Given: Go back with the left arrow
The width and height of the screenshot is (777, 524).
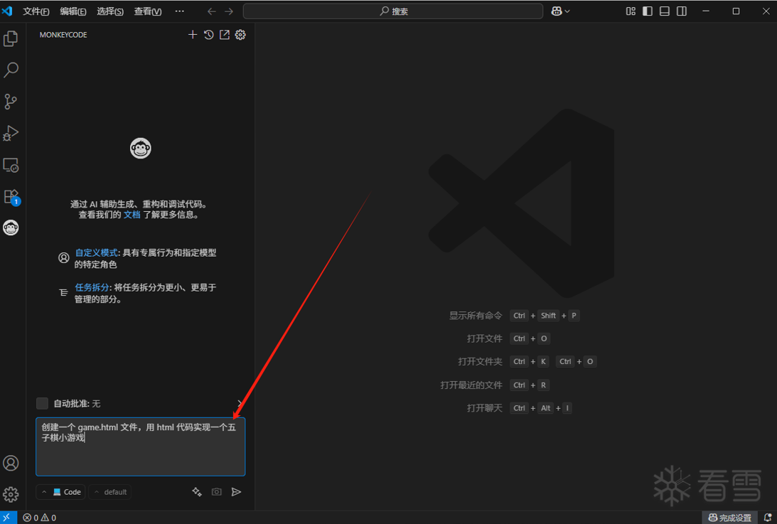Looking at the screenshot, I should tap(212, 11).
